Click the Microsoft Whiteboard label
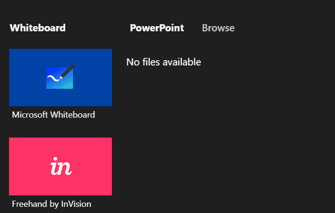Screen dimensions: 335x213 [x=53, y=115]
